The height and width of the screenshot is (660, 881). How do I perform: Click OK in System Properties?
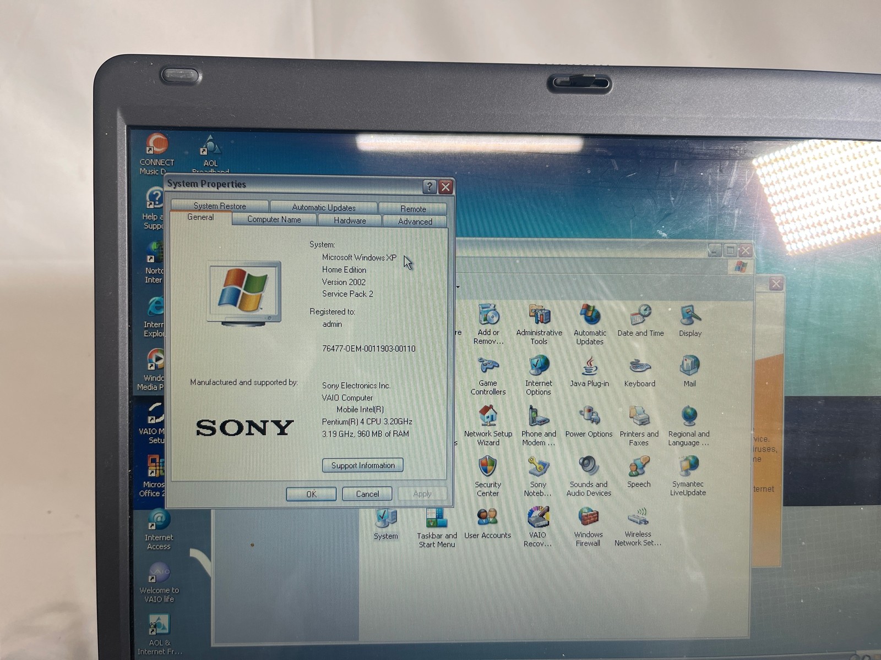(311, 494)
